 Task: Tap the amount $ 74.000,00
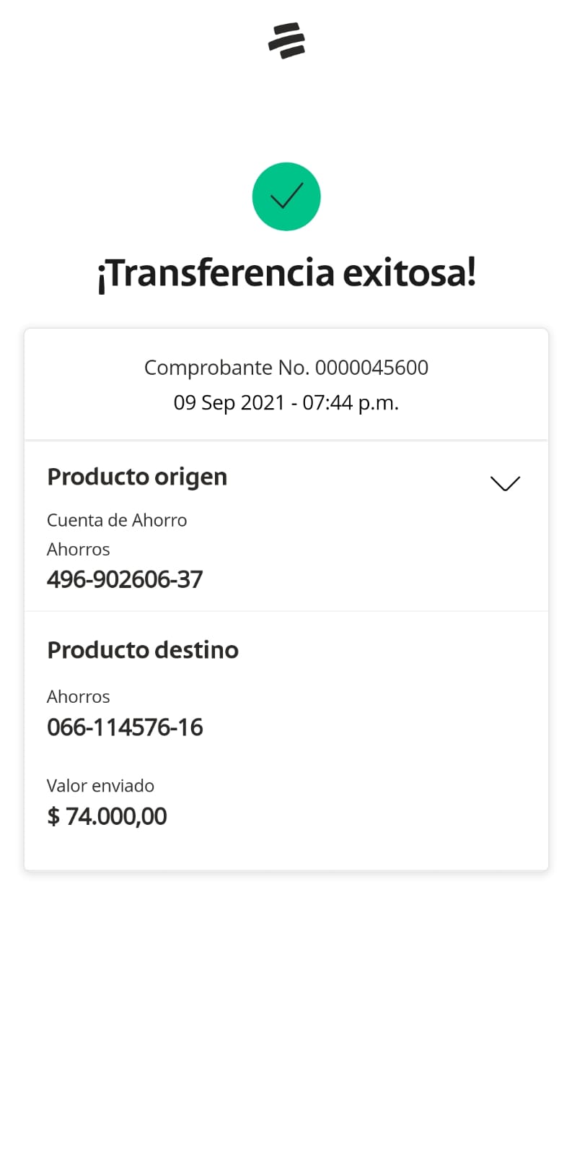(x=107, y=816)
